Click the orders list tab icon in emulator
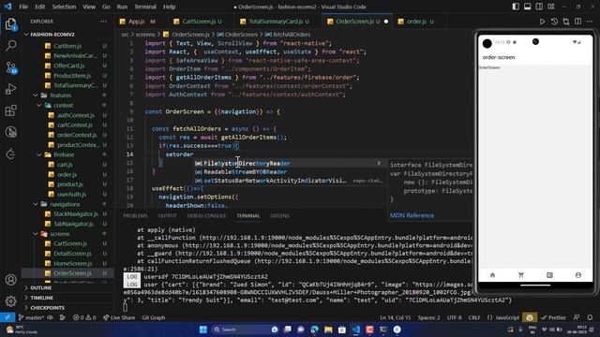This screenshot has height=337, width=600. pos(550,275)
